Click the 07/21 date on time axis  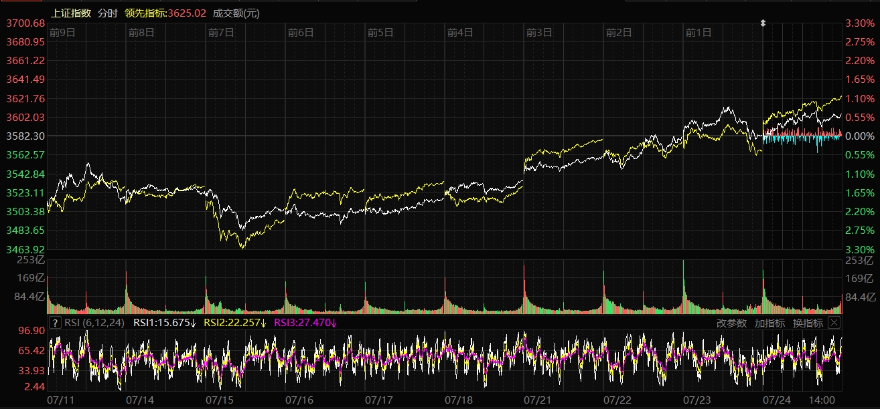(537, 400)
